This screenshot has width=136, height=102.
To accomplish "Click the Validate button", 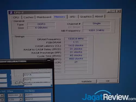I will (86, 81).
